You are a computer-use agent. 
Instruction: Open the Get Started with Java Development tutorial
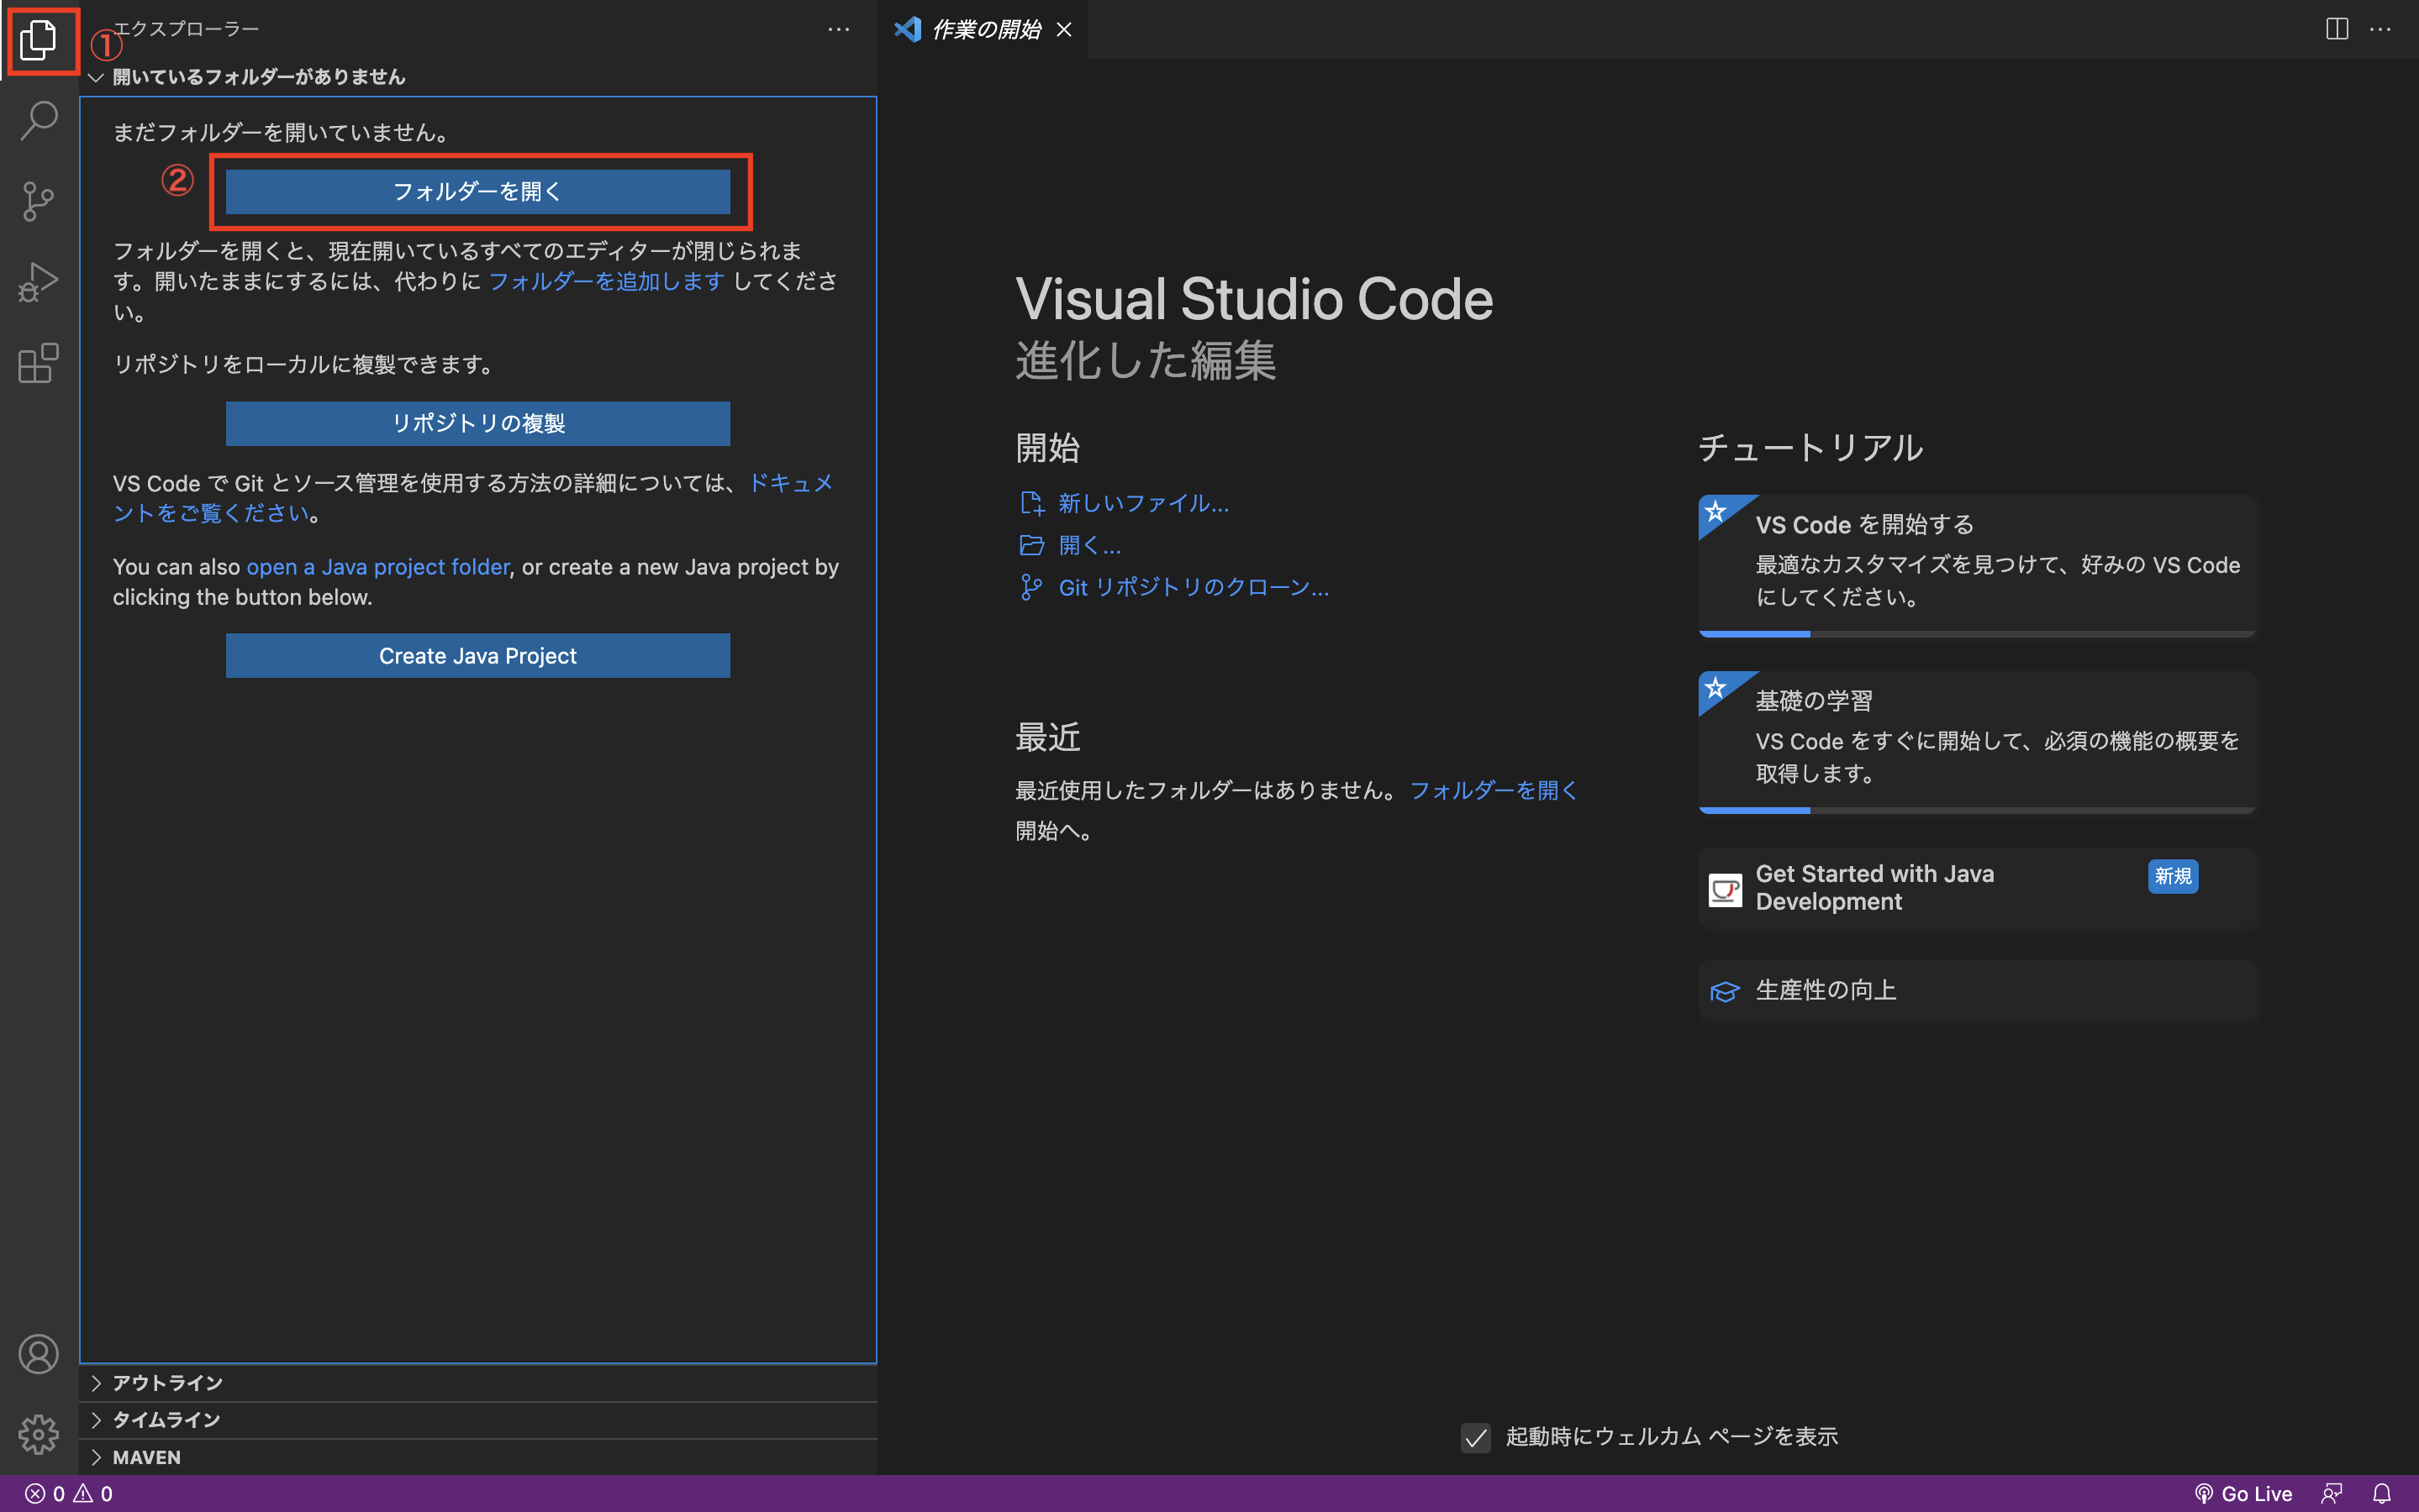1977,888
